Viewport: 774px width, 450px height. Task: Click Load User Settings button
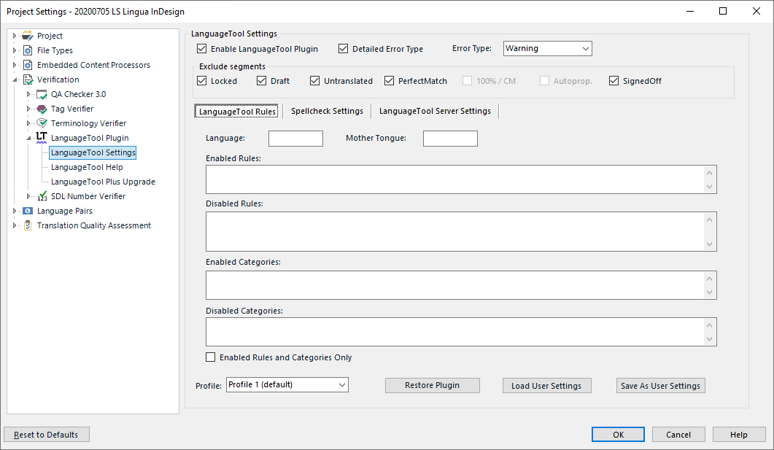point(547,385)
